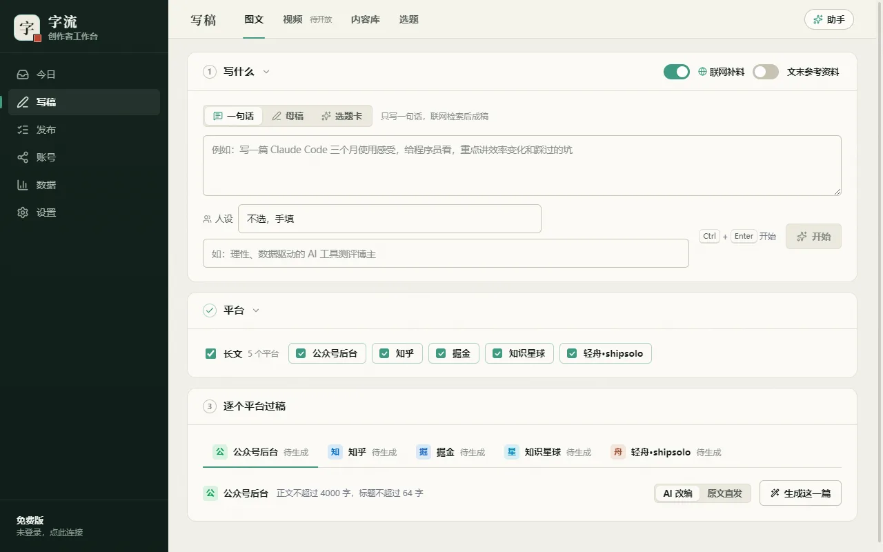
Task: Uncheck the 长文 checkbox
Action: [211, 354]
